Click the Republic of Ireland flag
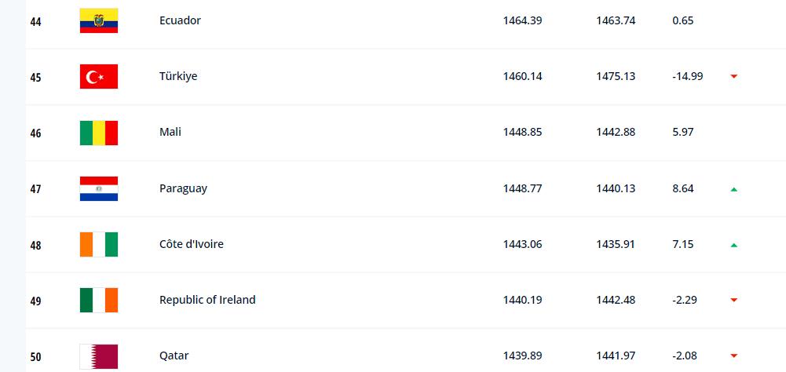The image size is (786, 372). [x=99, y=301]
